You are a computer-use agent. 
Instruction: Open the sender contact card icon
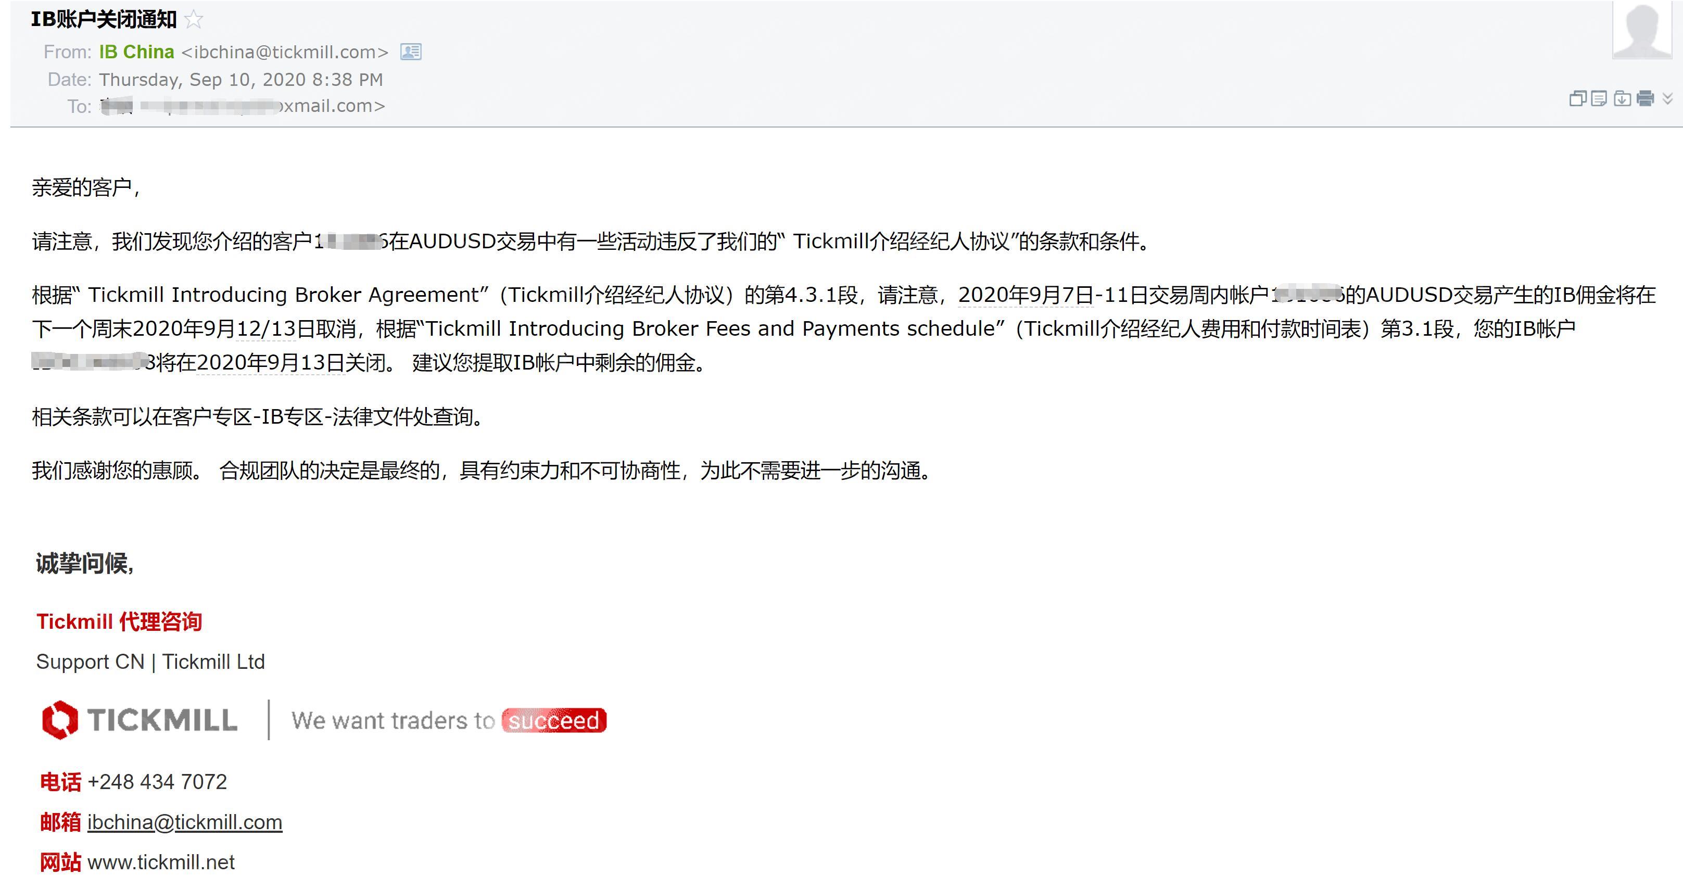pos(411,52)
